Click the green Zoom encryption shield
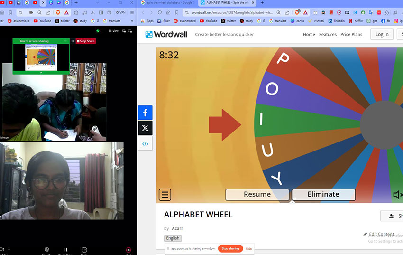 [98, 31]
